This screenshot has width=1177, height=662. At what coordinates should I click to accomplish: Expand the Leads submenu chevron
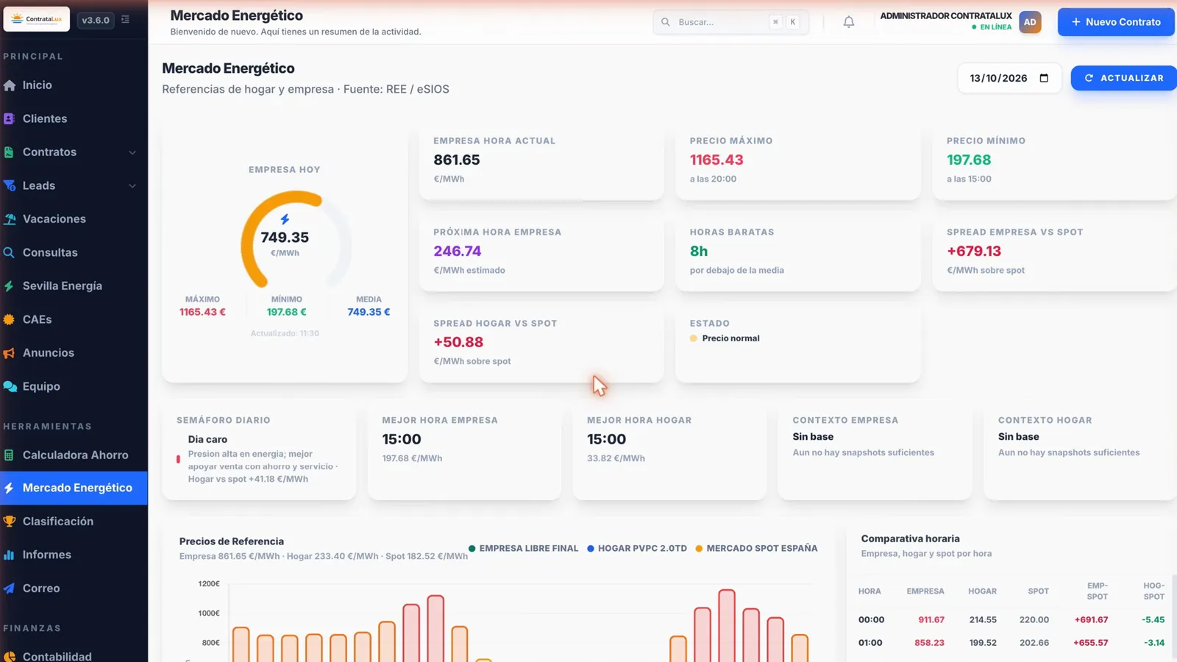132,185
